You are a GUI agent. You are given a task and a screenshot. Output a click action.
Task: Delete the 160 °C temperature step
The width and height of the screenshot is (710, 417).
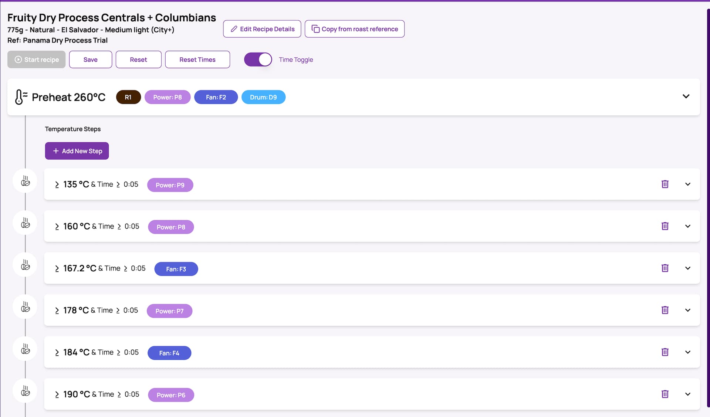click(665, 226)
